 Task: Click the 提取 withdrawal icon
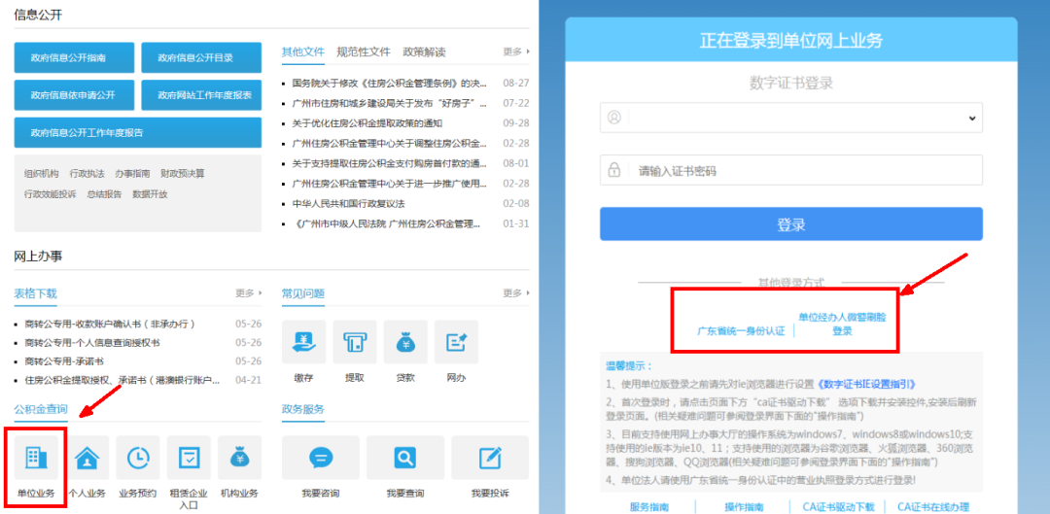pyautogui.click(x=355, y=342)
